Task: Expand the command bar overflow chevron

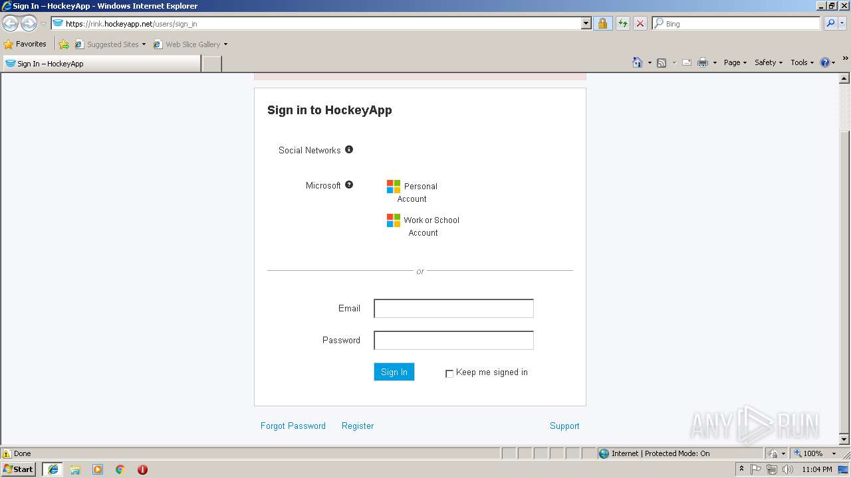Action: coord(845,58)
